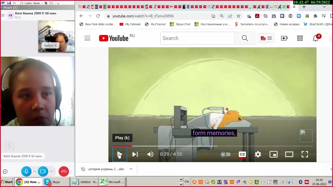The image size is (333, 187).
Task: Open a new browser tab
Action: 304,7
